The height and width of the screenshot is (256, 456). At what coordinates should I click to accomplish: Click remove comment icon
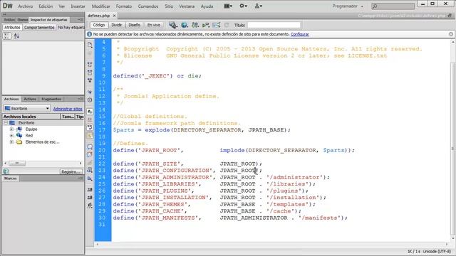tap(90, 154)
